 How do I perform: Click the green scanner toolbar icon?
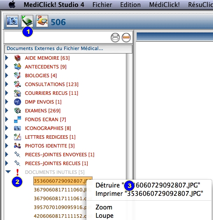pos(27,21)
